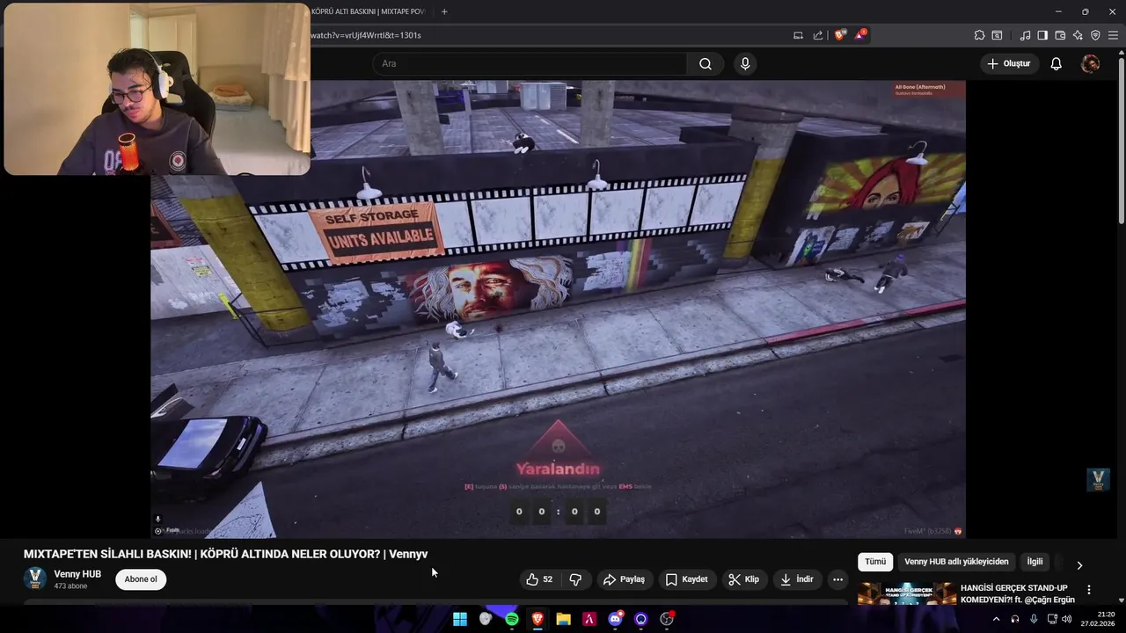Open more actions three-dot menu under video

(x=837, y=579)
